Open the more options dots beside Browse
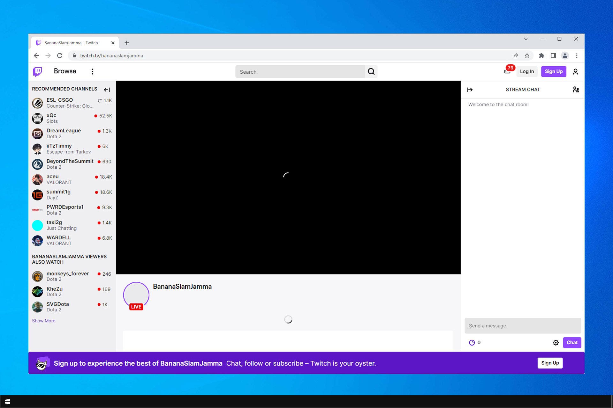The width and height of the screenshot is (613, 408). pyautogui.click(x=93, y=71)
